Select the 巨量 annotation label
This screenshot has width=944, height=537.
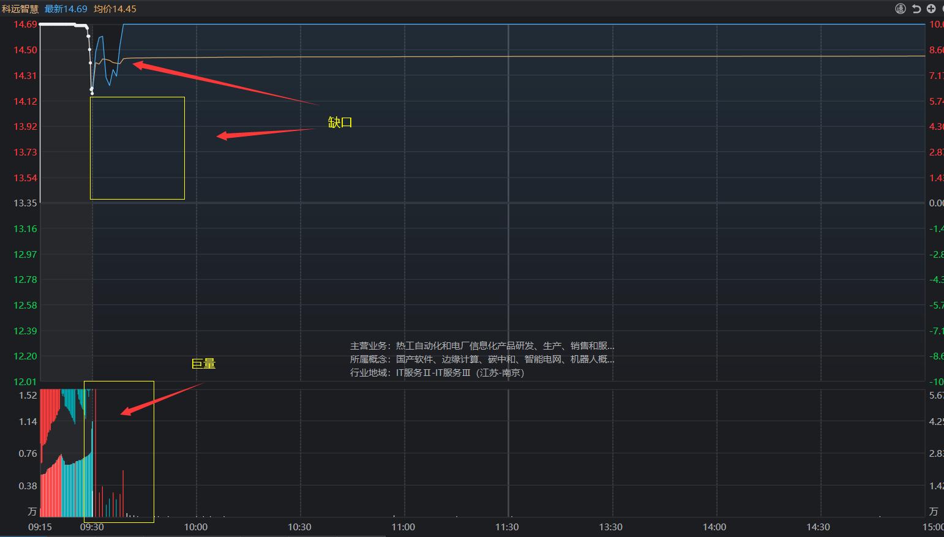coord(203,364)
